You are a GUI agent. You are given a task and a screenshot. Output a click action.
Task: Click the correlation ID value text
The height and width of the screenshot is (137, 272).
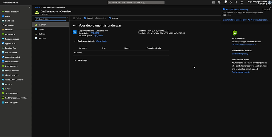click(x=168, y=33)
